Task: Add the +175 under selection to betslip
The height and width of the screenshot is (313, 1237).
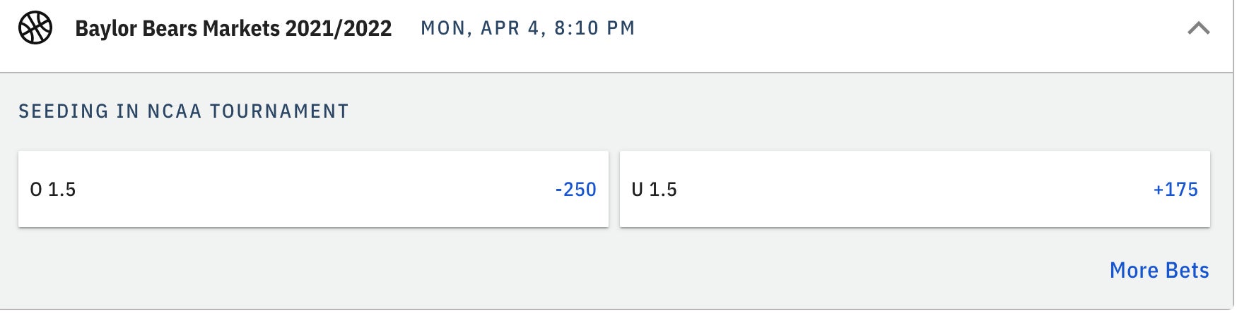Action: [1175, 189]
